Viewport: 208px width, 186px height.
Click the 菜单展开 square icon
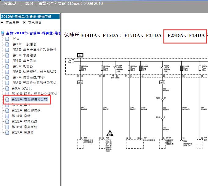(x=2, y=23)
